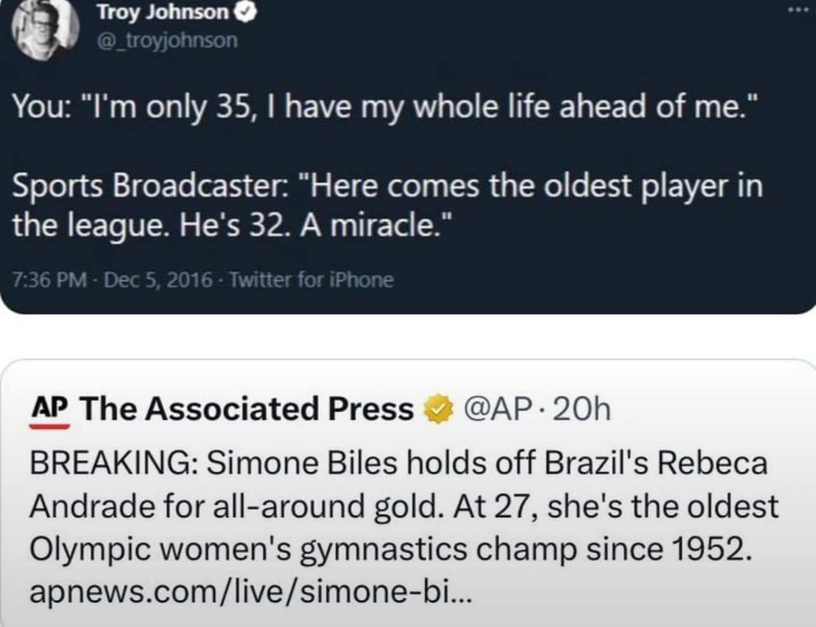Open the three-dot more options menu
The width and height of the screenshot is (816, 627).
coord(798,11)
